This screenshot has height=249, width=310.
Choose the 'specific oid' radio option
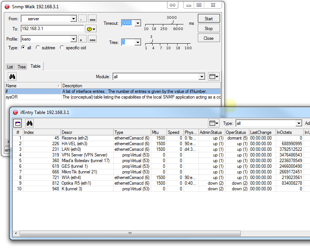click(62, 48)
